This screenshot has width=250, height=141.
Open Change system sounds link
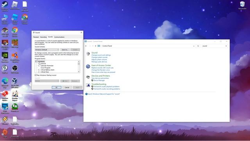[x=100, y=57]
